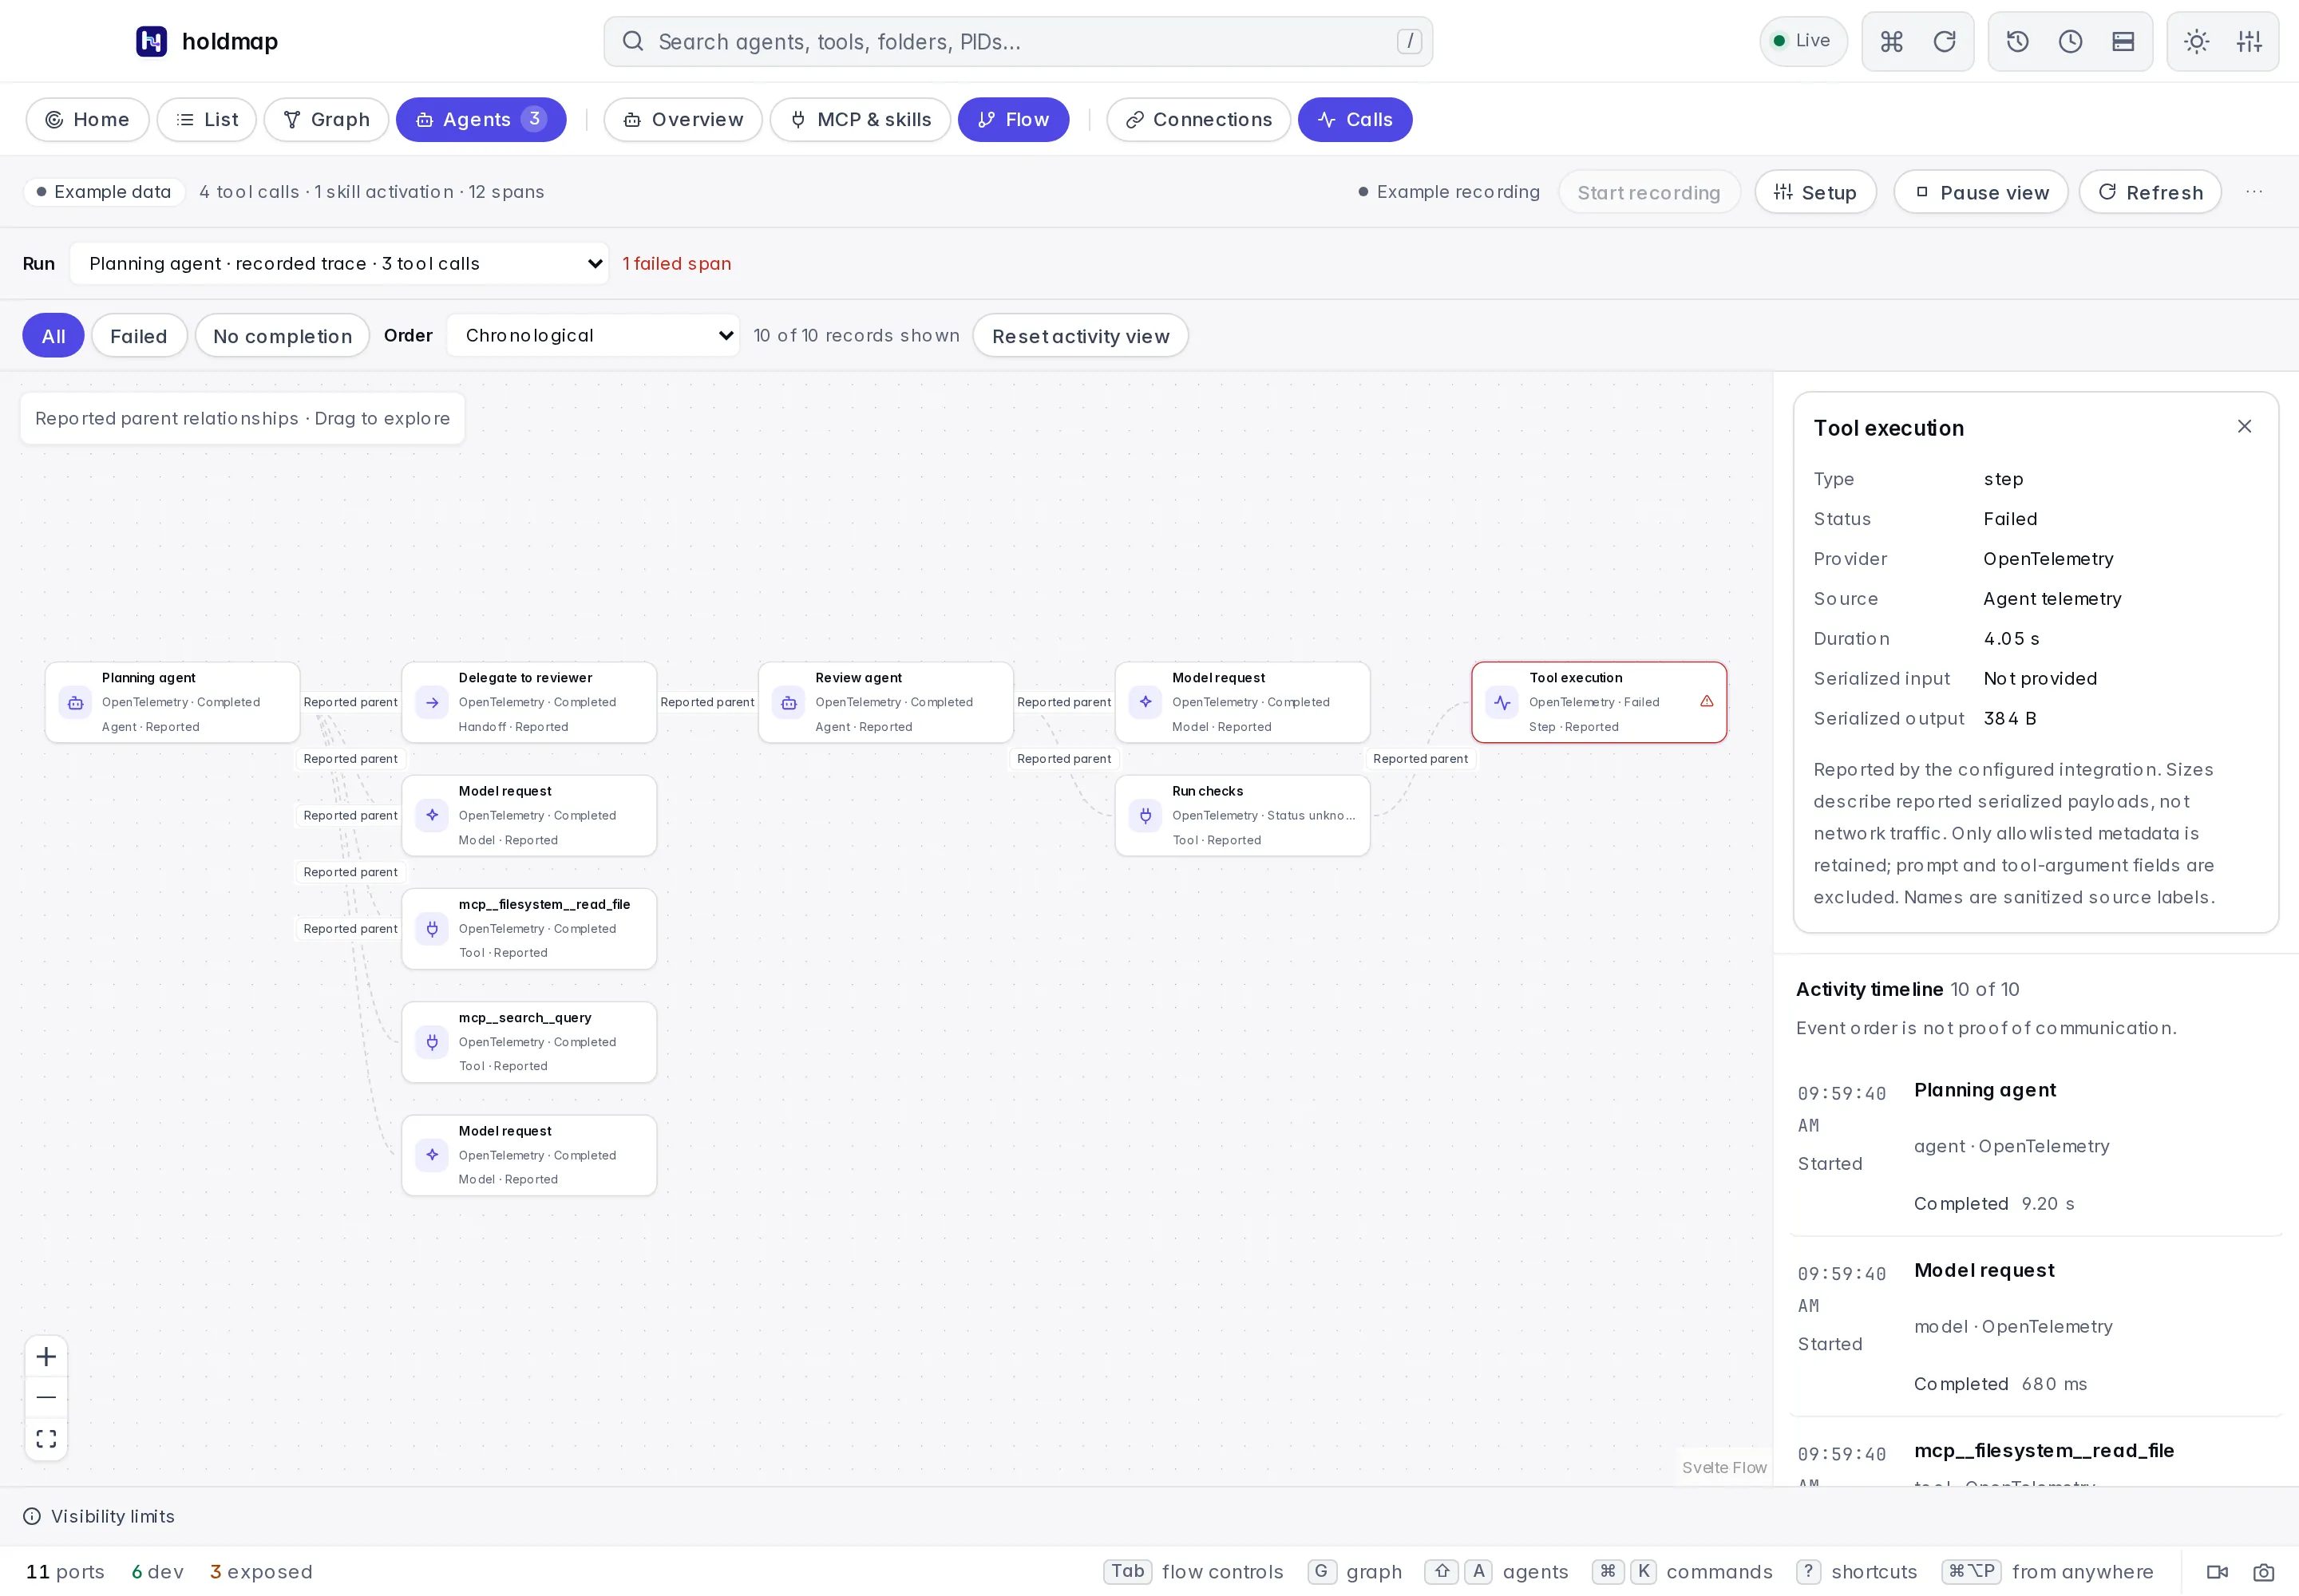Open the Order Chronological dropdown
Image resolution: width=2299 pixels, height=1596 pixels.
[593, 336]
